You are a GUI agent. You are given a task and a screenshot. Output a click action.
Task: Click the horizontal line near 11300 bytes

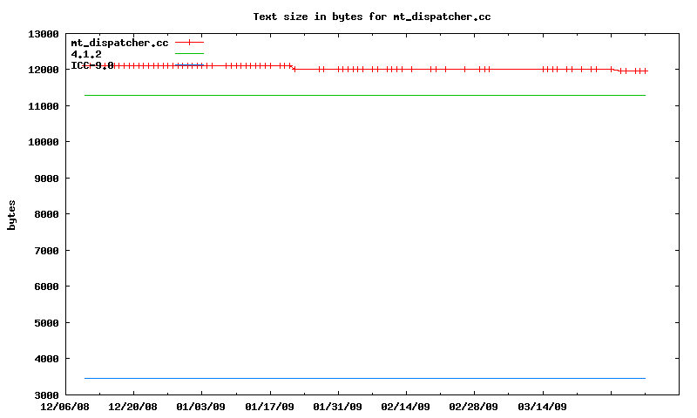[x=366, y=95]
